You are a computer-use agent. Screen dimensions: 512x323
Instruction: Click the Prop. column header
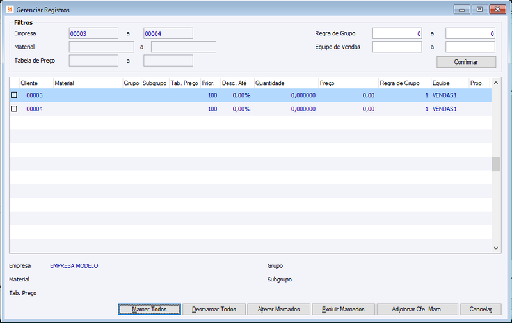[x=480, y=83]
